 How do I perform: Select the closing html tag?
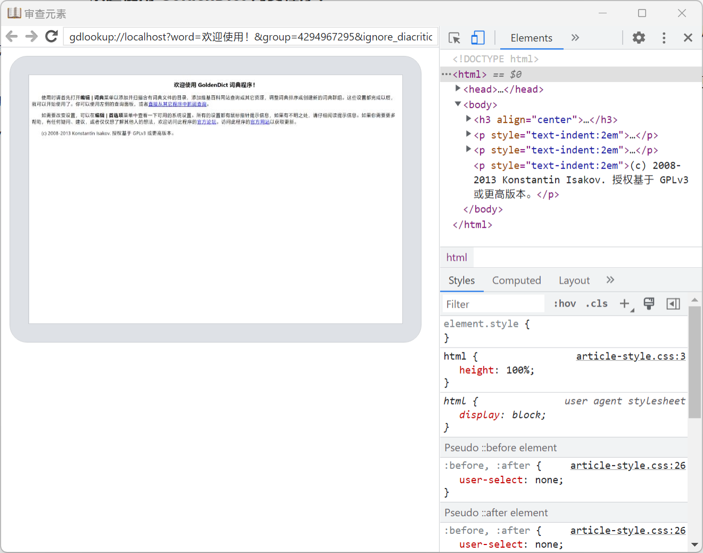click(472, 225)
